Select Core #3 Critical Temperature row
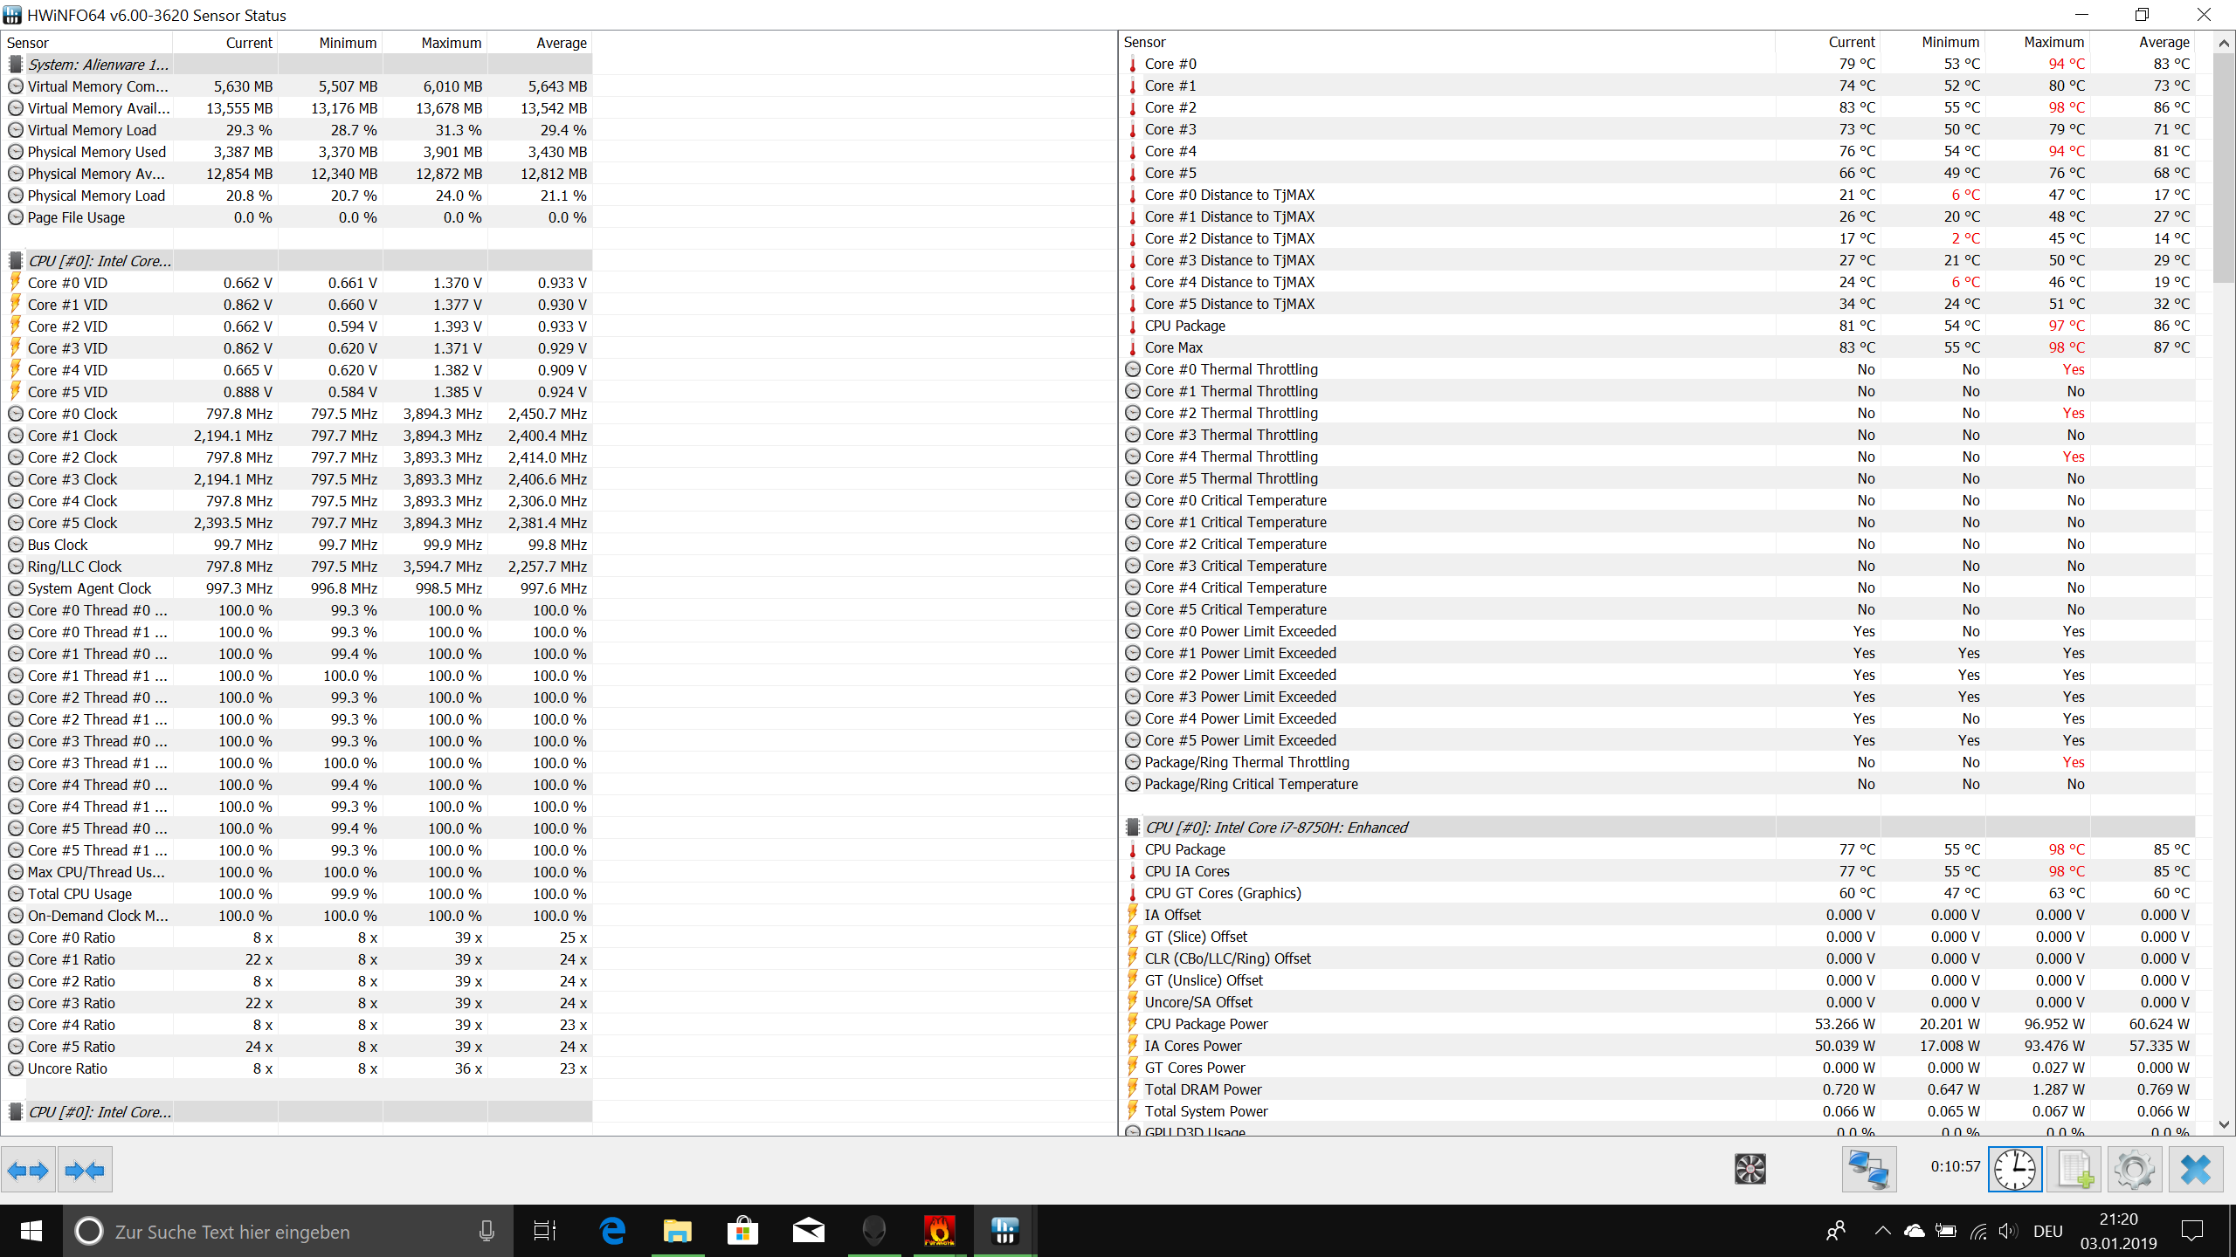This screenshot has height=1257, width=2236. [x=1657, y=566]
